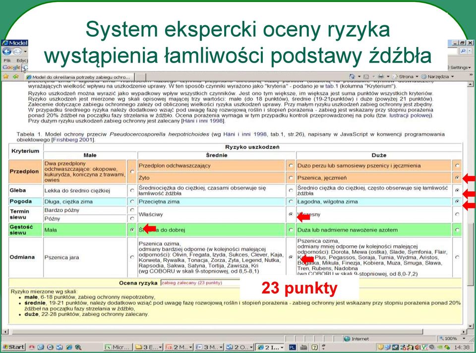Open the Narzędzia dropdown menu

[x=438, y=76]
